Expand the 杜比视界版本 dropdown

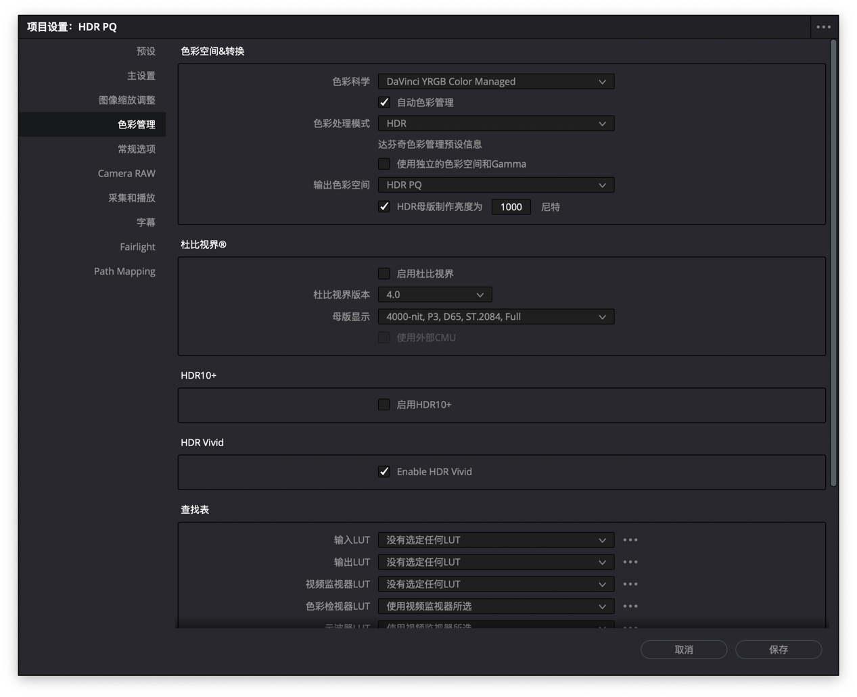[435, 294]
